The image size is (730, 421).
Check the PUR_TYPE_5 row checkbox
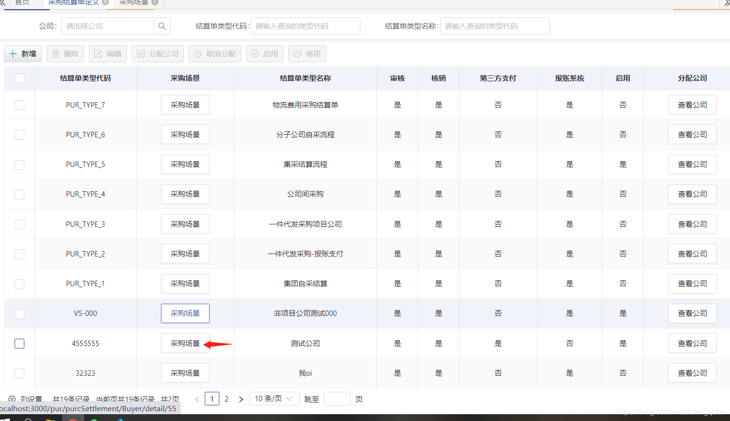[x=19, y=165]
